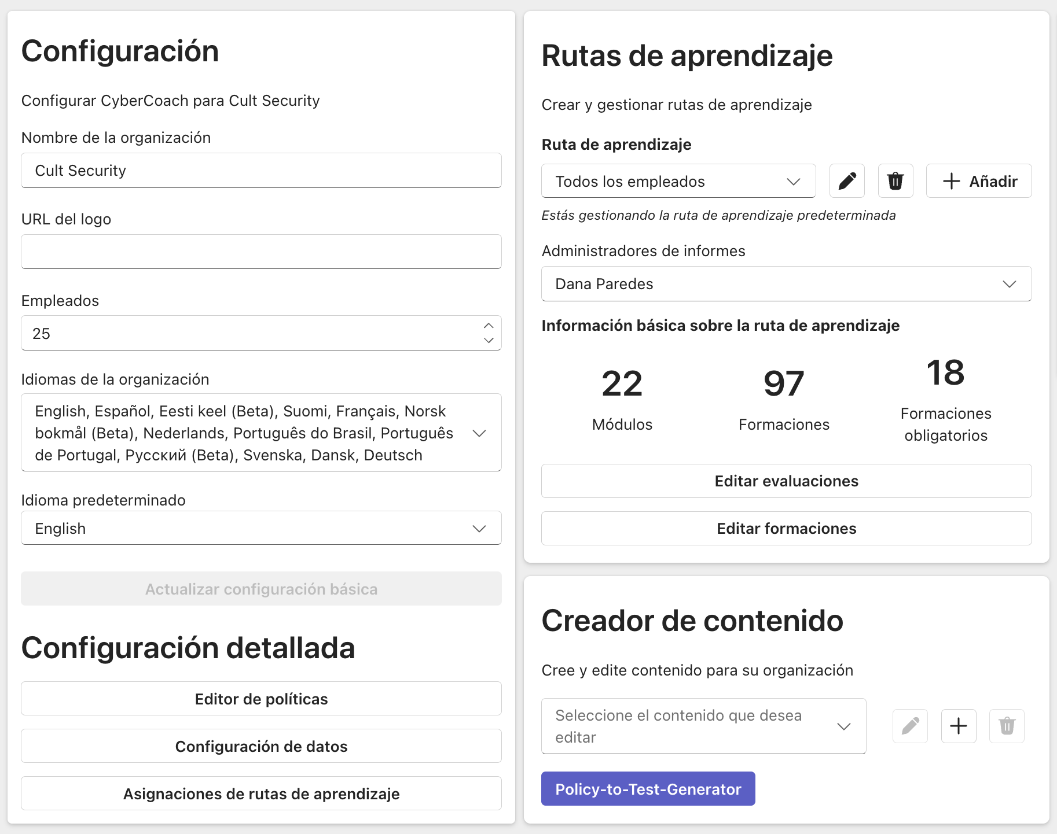Click the trash icon in Creador de contenido

1007,726
